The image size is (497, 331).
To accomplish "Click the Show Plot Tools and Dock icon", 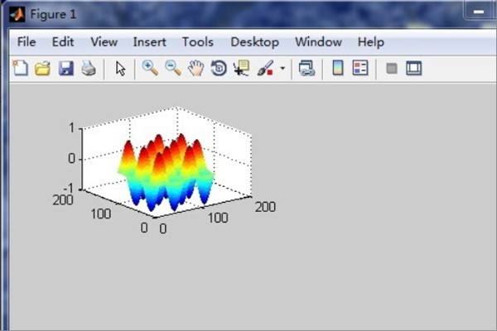I will [x=414, y=68].
